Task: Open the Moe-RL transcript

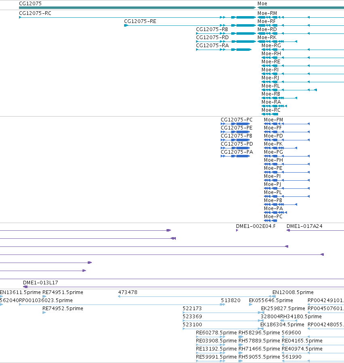Action: point(270,86)
